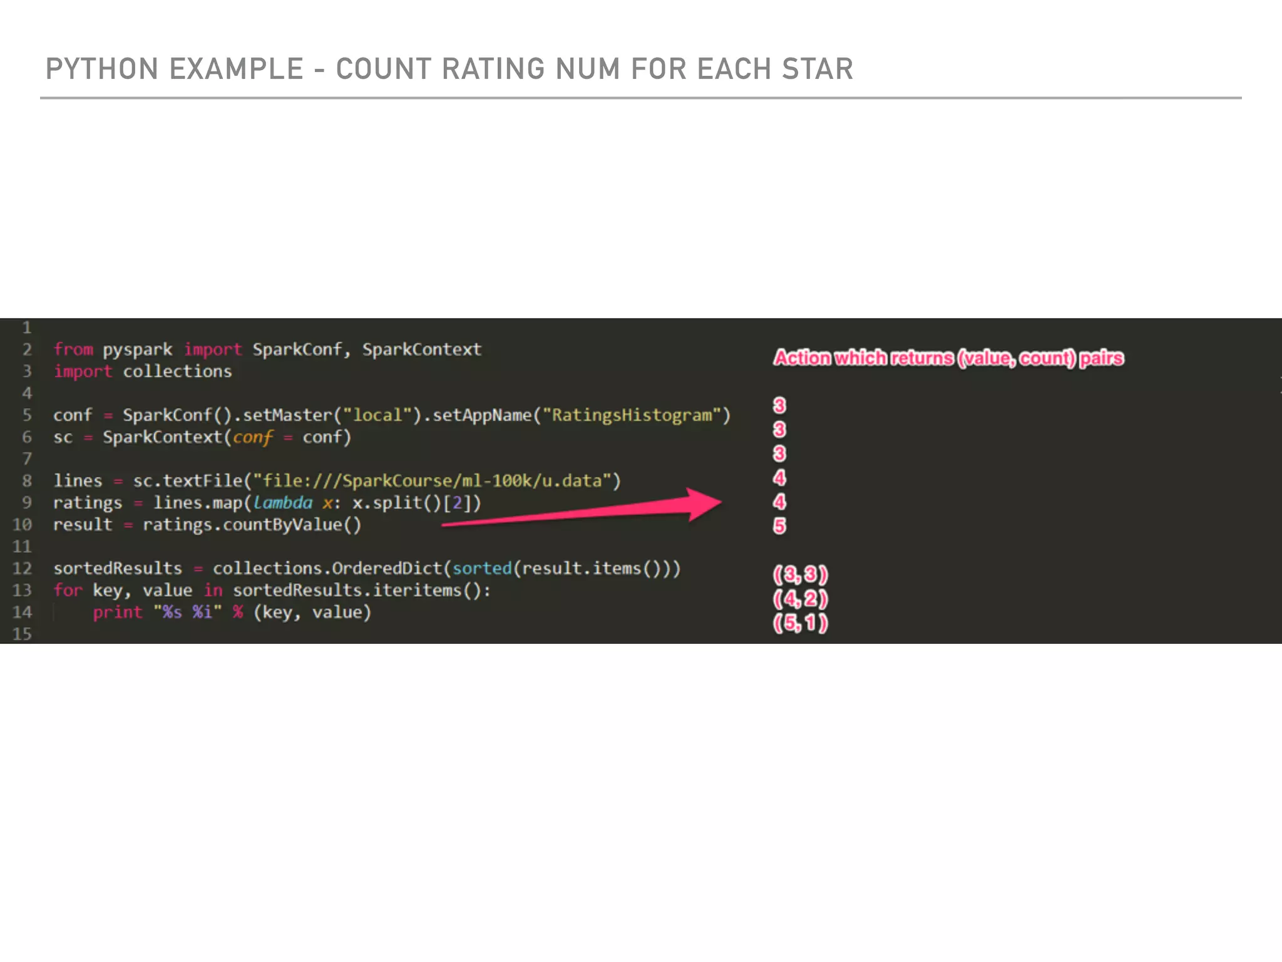Image resolution: width=1282 pixels, height=962 pixels.
Task: Click the 'print "%s %i" % (key, value)' line
Action: tap(232, 613)
